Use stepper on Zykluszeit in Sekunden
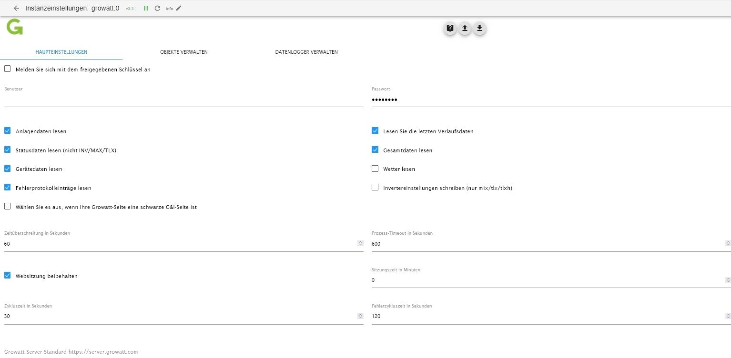 point(360,316)
